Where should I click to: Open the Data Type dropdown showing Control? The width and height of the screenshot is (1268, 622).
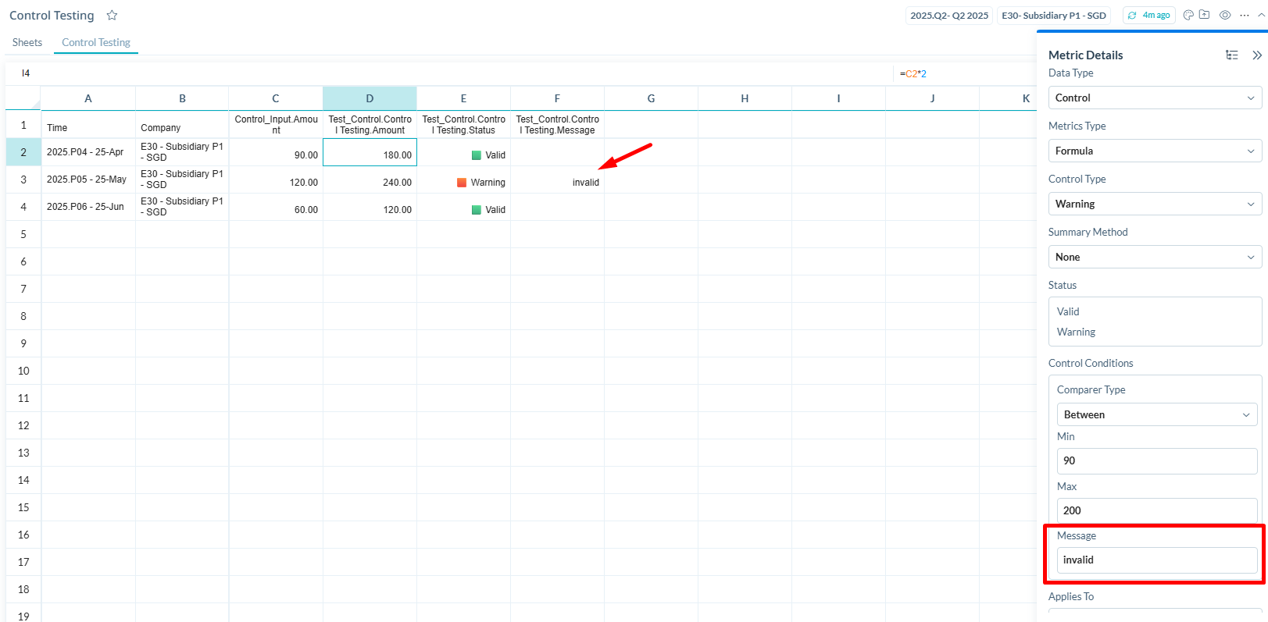(x=1154, y=98)
